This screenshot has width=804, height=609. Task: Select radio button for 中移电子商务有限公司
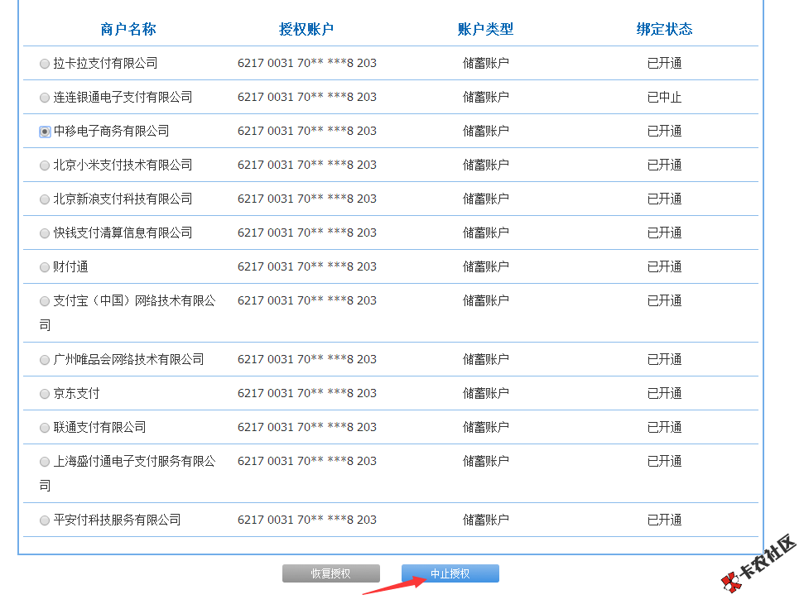pyautogui.click(x=45, y=132)
